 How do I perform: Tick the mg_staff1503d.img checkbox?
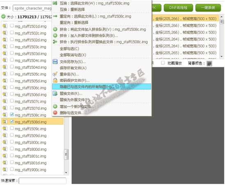12,53
